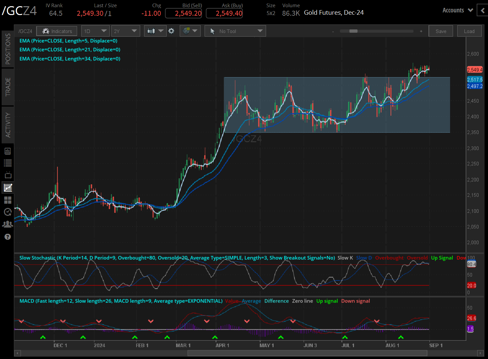Open the grid layout sidebar icon
This screenshot has height=359, width=488.
click(8, 200)
